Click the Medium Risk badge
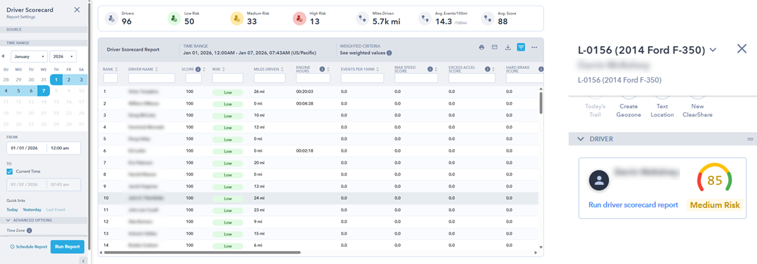Image resolution: width=757 pixels, height=264 pixels. click(x=715, y=205)
